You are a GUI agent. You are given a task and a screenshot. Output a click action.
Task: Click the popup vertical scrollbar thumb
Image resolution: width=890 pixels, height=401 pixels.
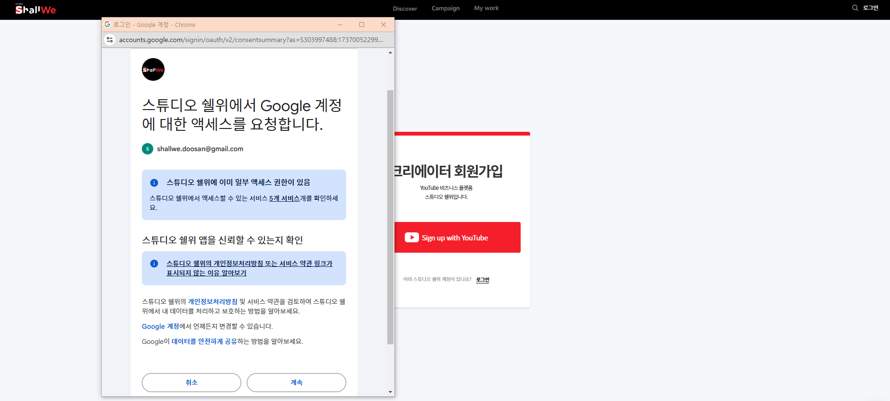[x=390, y=217]
